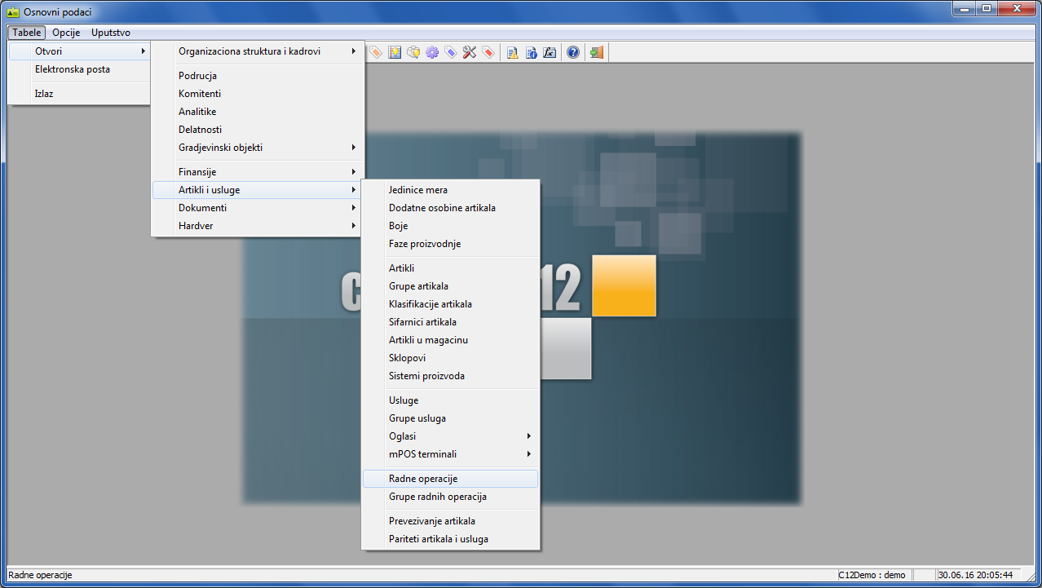Click the wrench and screwdriver tools icon
Screen dimensions: 1042x588
point(470,52)
